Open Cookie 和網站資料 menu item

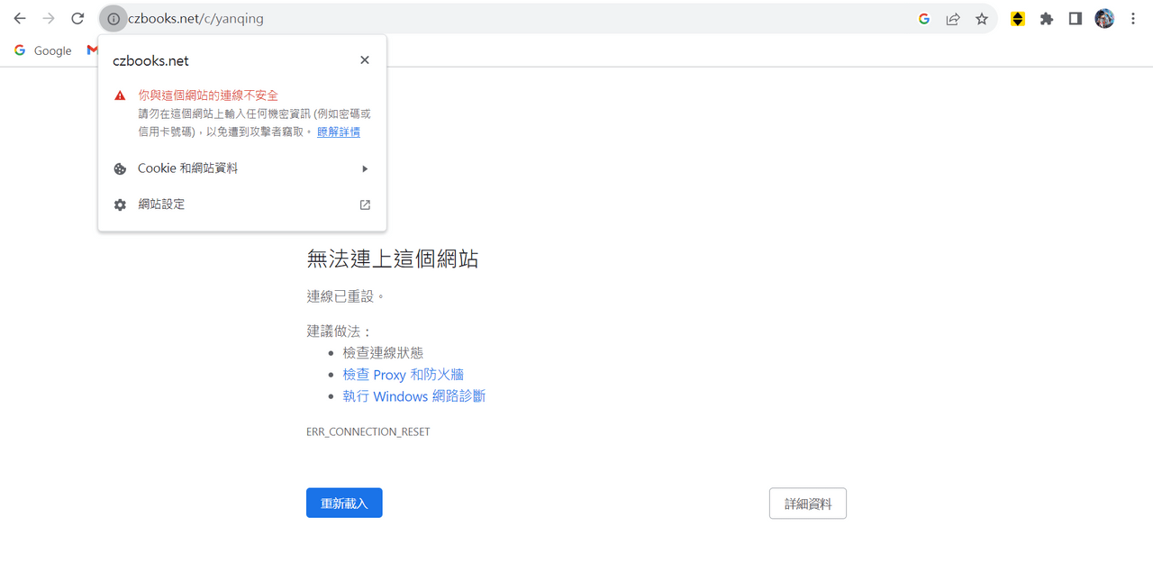click(242, 168)
